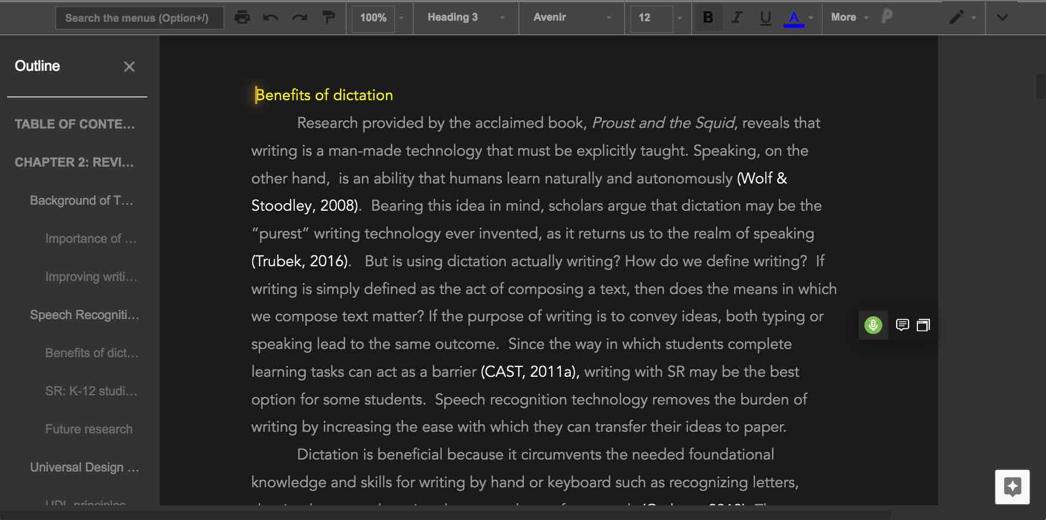Open the More toolbar options
Image resolution: width=1046 pixels, height=520 pixels.
tap(848, 17)
